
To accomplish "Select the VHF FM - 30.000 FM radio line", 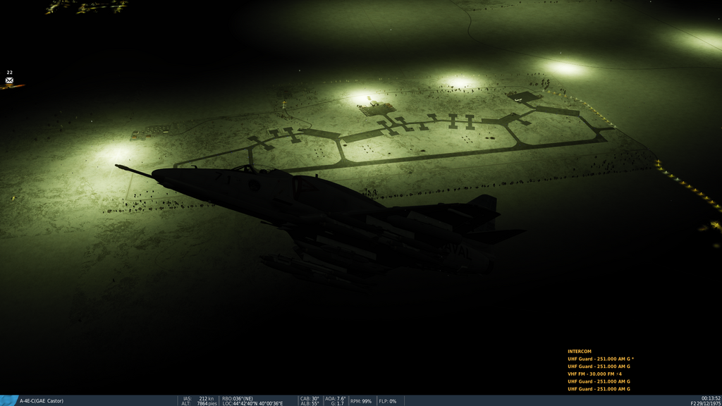I will click(594, 374).
